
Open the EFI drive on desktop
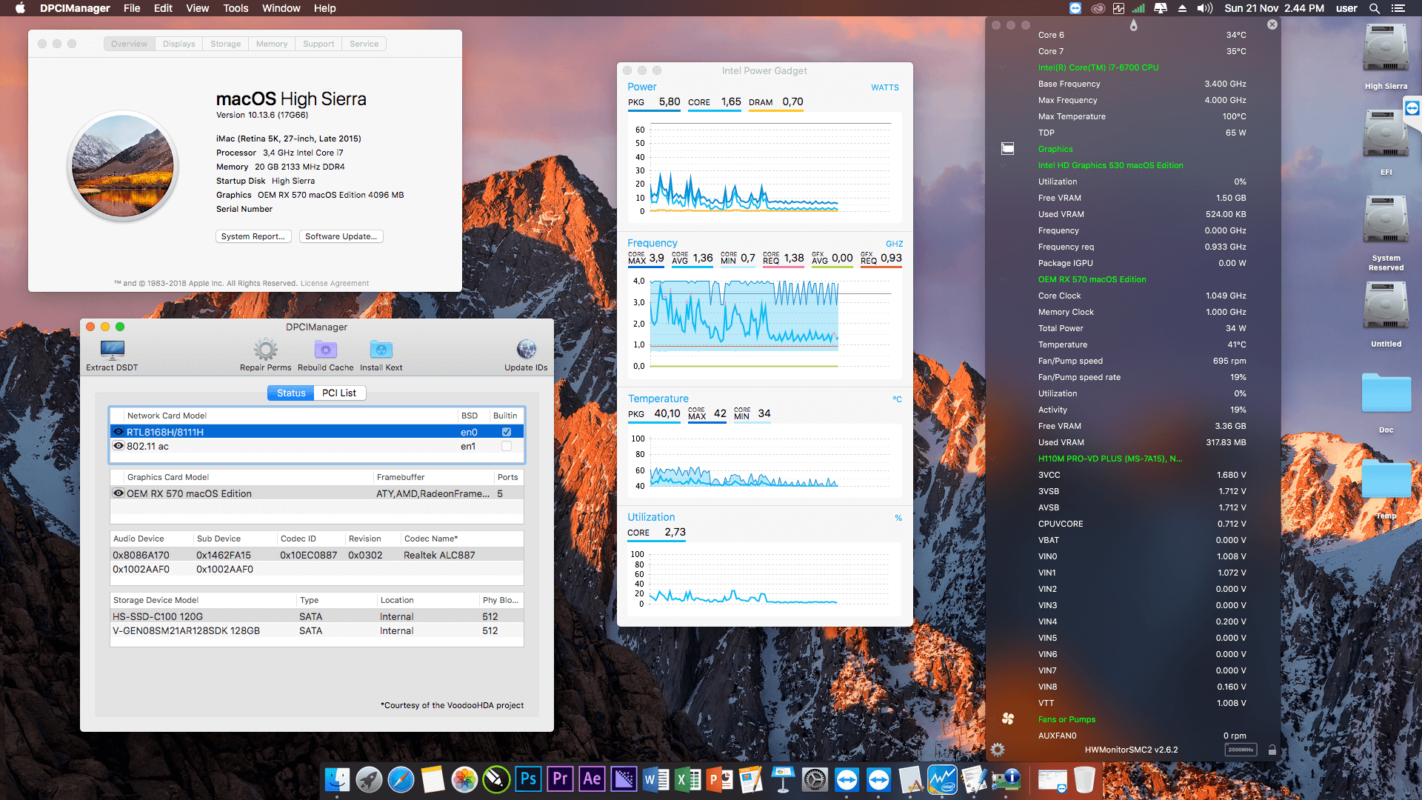(1386, 133)
